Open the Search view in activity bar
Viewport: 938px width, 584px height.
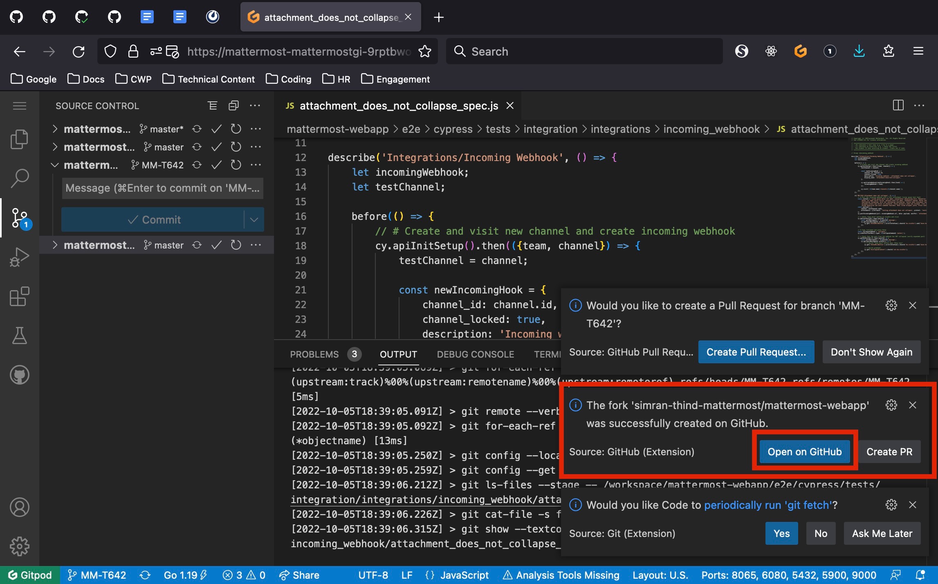(x=19, y=179)
